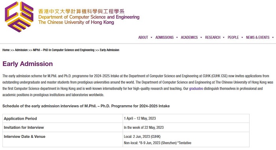The height and width of the screenshot is (150, 276).
Task: Go to Home breadcrumb link
Action: point(6,50)
